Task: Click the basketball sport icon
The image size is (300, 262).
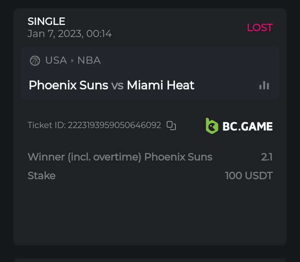Action: (35, 61)
